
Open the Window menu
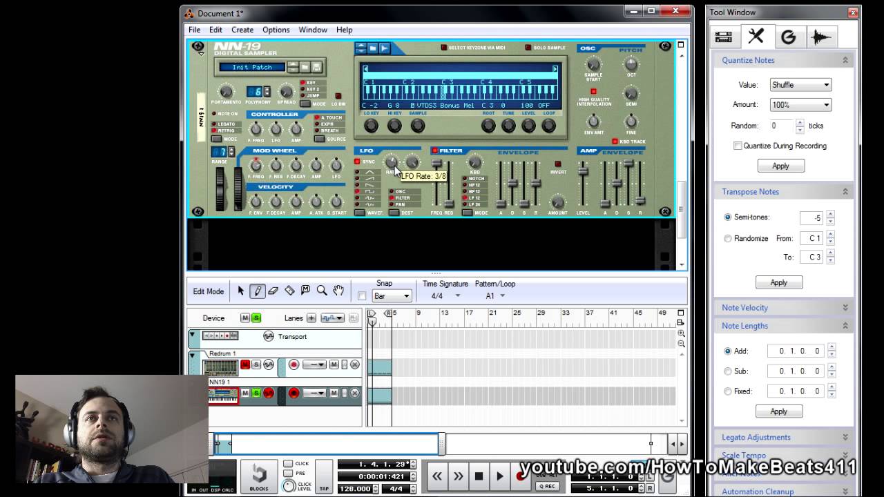[313, 30]
